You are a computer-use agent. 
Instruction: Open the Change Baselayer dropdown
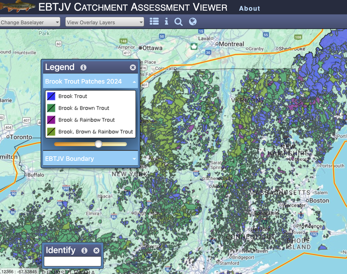coord(30,22)
